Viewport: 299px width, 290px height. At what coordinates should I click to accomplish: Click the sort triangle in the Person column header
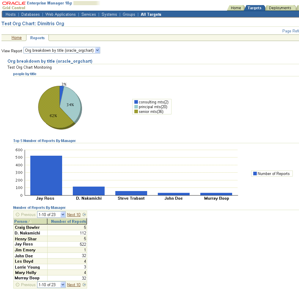(30, 222)
